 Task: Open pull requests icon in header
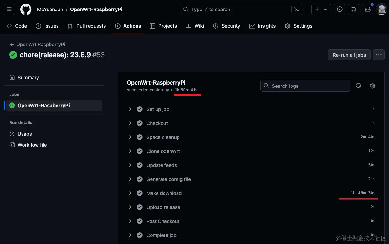[354, 10]
